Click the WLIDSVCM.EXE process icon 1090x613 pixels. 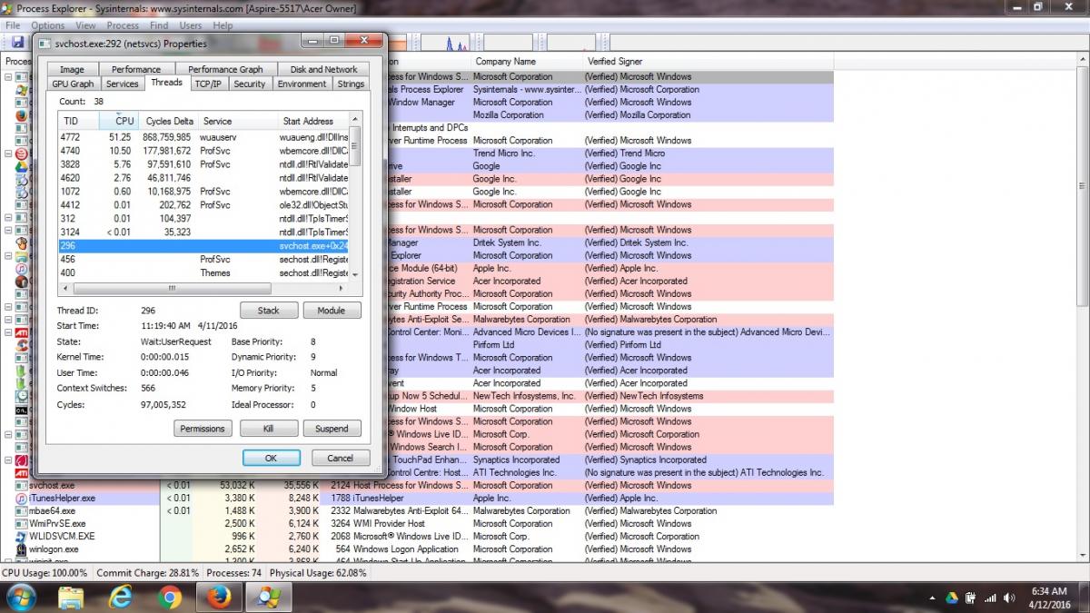(x=22, y=536)
